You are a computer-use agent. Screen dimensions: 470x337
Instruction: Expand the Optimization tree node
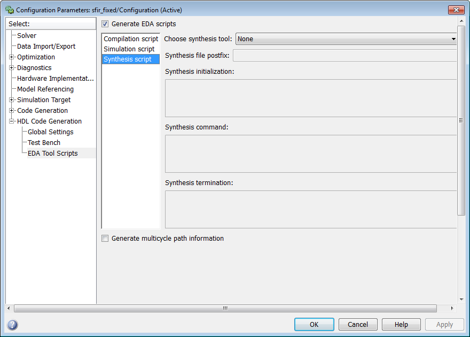(11, 57)
